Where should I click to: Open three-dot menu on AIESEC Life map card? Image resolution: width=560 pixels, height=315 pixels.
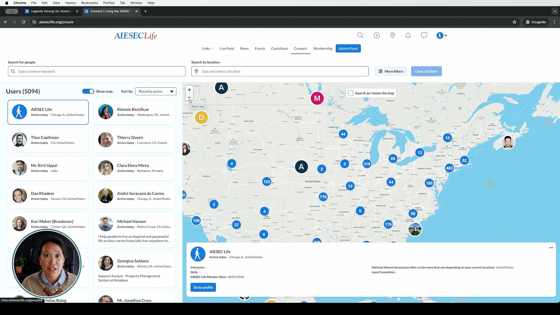[x=551, y=248]
